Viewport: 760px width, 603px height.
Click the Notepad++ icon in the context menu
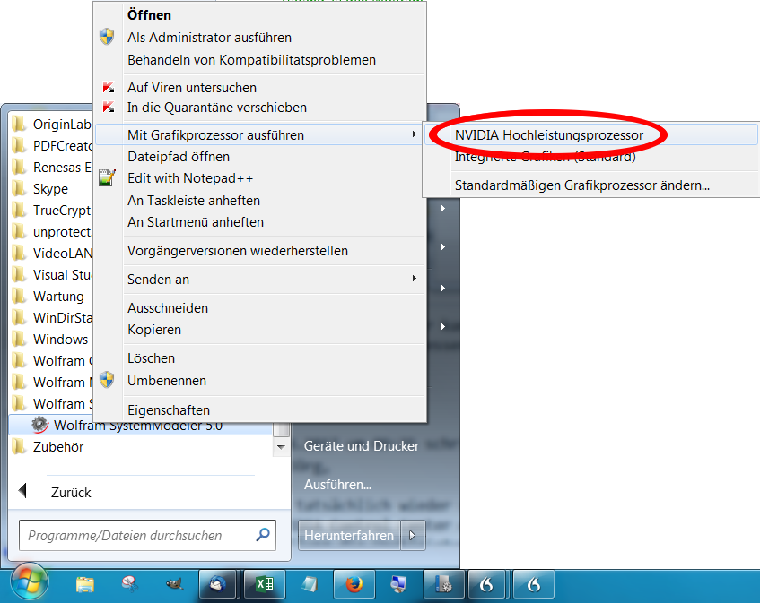pos(107,177)
